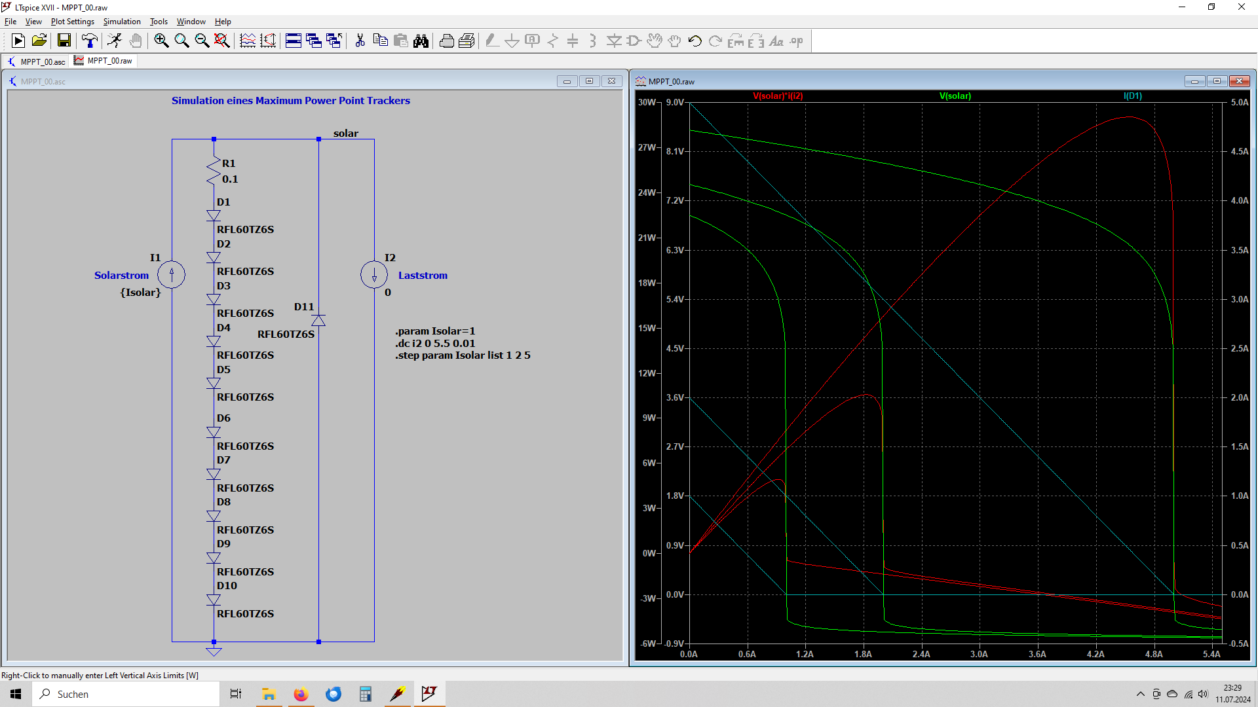This screenshot has width=1258, height=707.
Task: Save the file with floppy disk icon
Action: [x=64, y=41]
